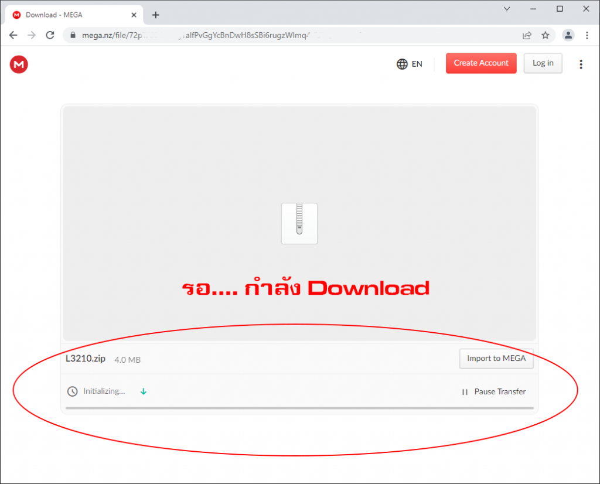
Task: Open a new browser tab
Action: point(155,15)
